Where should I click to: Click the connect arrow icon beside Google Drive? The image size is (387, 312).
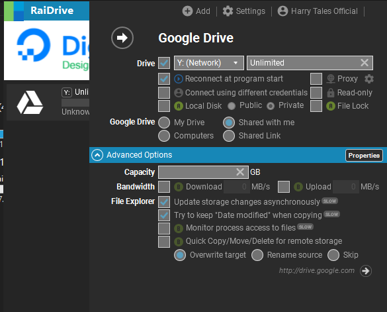click(122, 38)
